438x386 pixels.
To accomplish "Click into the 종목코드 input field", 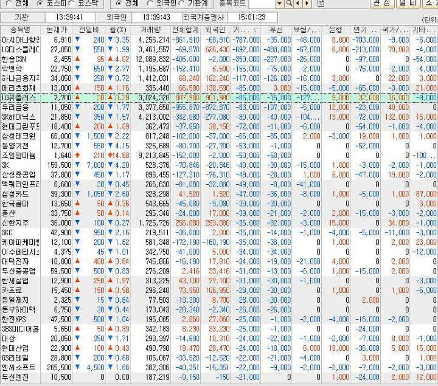I will pyautogui.click(x=262, y=3).
